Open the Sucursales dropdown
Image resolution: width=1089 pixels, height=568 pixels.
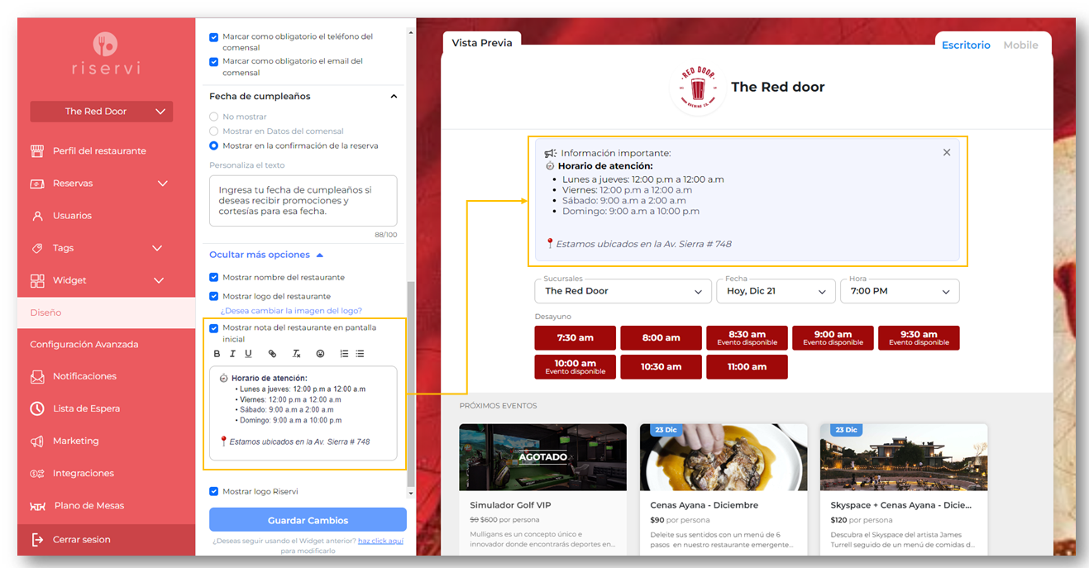click(623, 291)
